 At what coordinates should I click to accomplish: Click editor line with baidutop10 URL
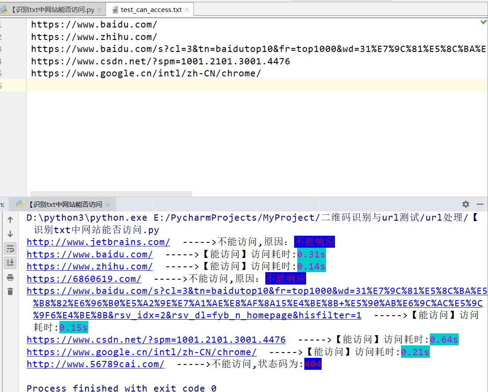258,49
